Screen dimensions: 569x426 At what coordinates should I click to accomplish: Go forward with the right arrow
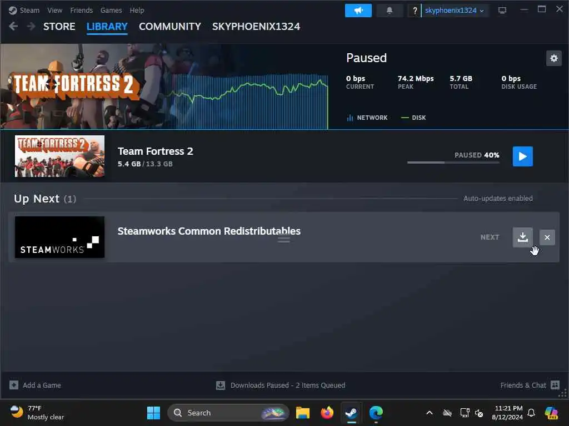[31, 27]
